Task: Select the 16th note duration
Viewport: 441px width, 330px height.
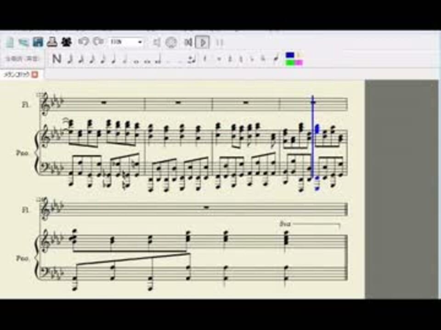Action: 92,59
